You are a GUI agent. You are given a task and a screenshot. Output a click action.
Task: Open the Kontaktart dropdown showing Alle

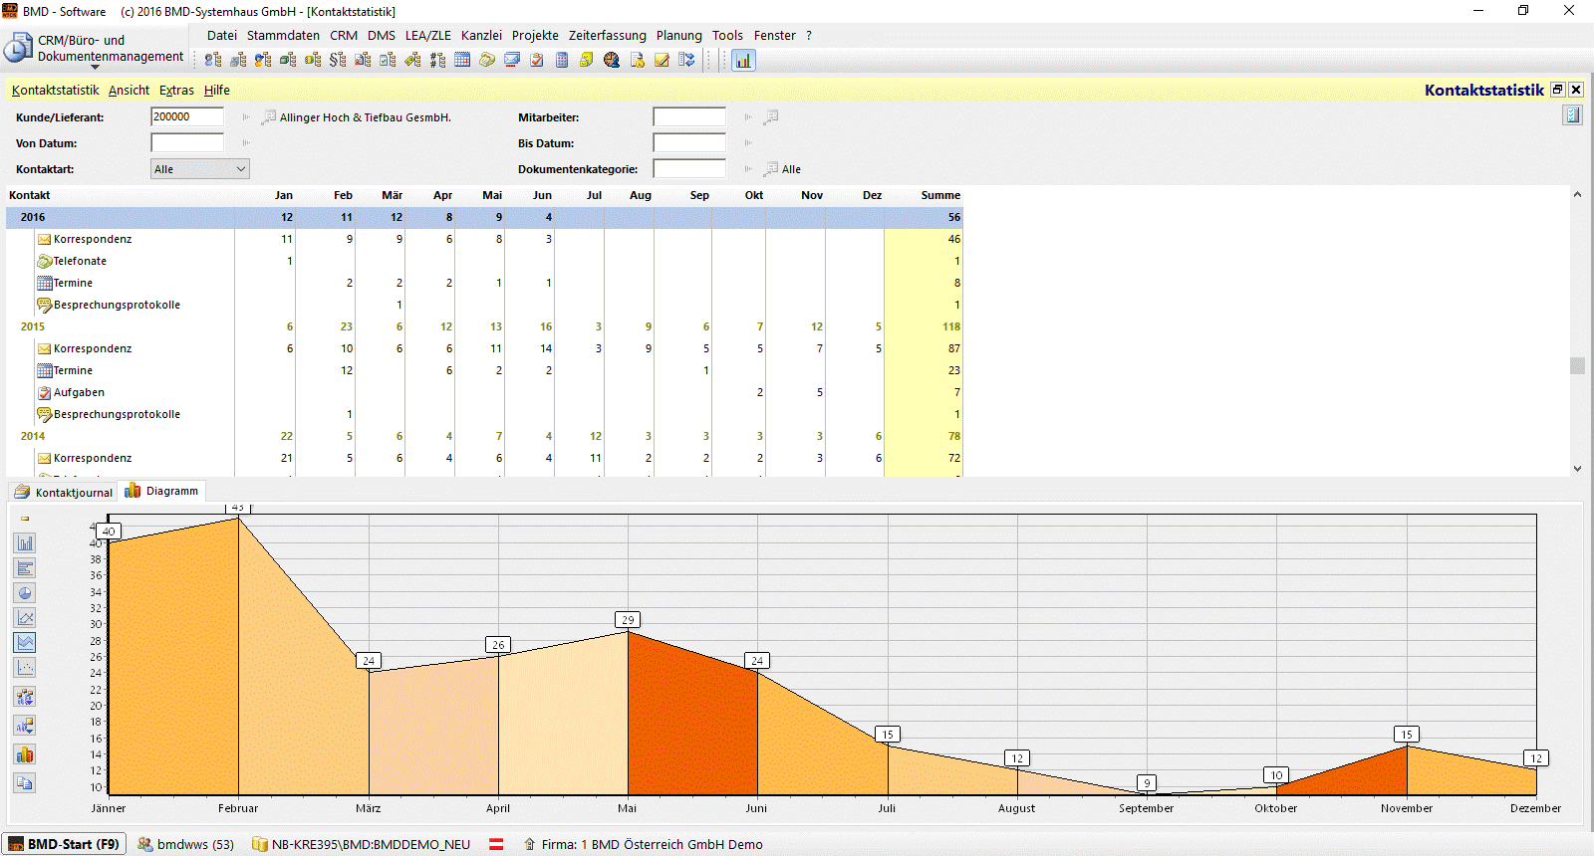click(x=200, y=169)
